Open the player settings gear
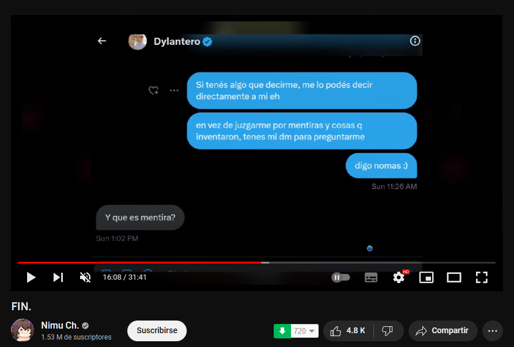This screenshot has width=514, height=347. [399, 277]
